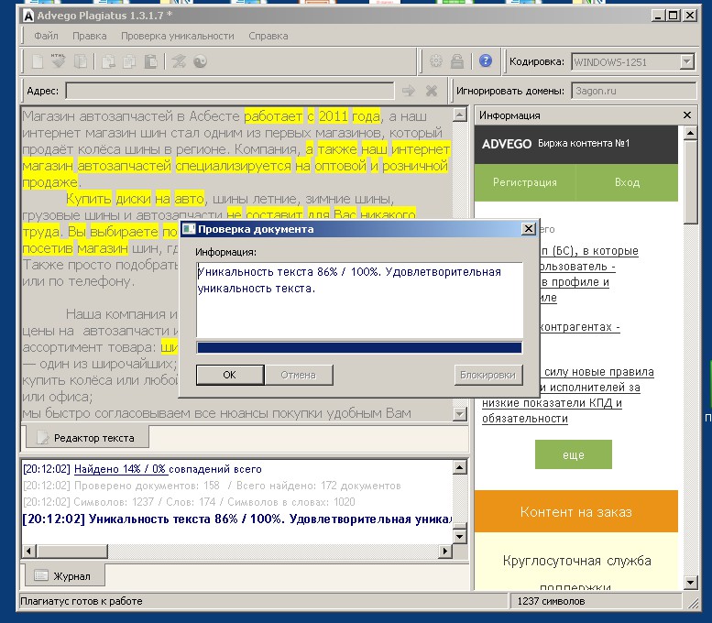Click the highlighted phrase Купить диски на авто
712x623 pixels.
136,199
